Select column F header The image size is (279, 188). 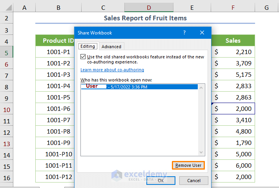tap(233, 7)
